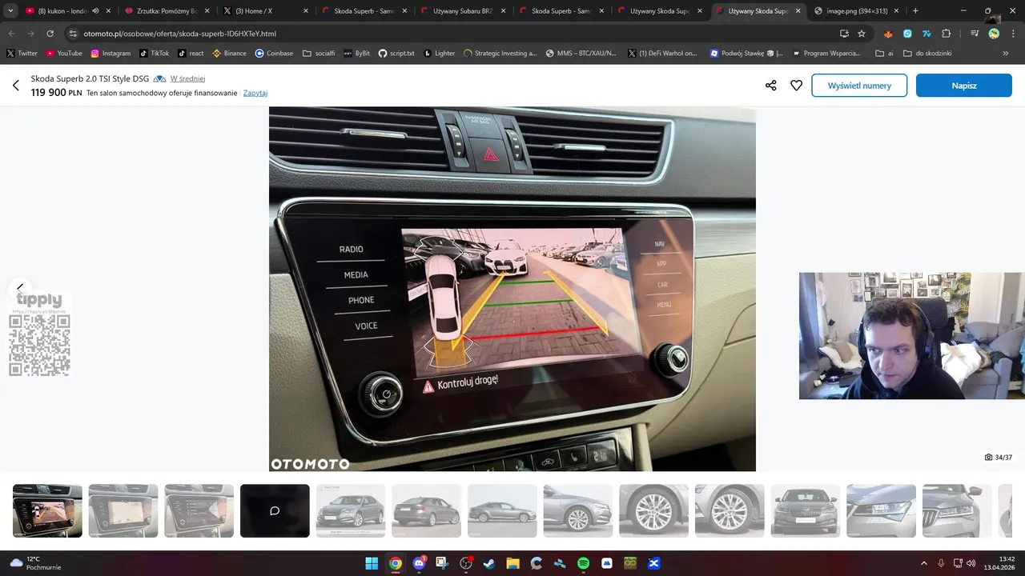Open the ByBit bookmark
The height and width of the screenshot is (576, 1025).
pyautogui.click(x=356, y=54)
